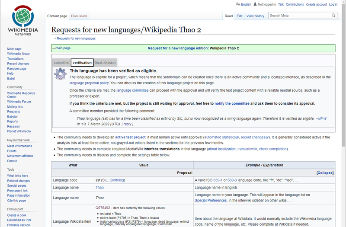
Task: Open Babel in the sidebar
Action: click(x=11, y=79)
